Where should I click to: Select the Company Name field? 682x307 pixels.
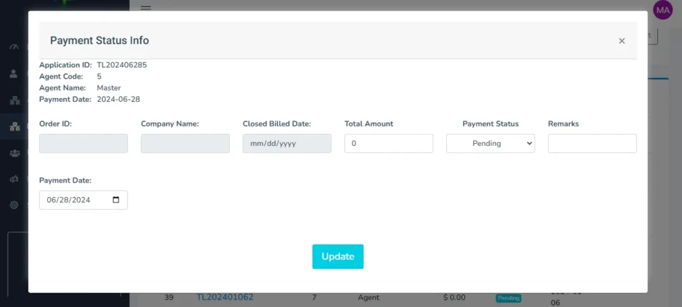click(x=185, y=143)
